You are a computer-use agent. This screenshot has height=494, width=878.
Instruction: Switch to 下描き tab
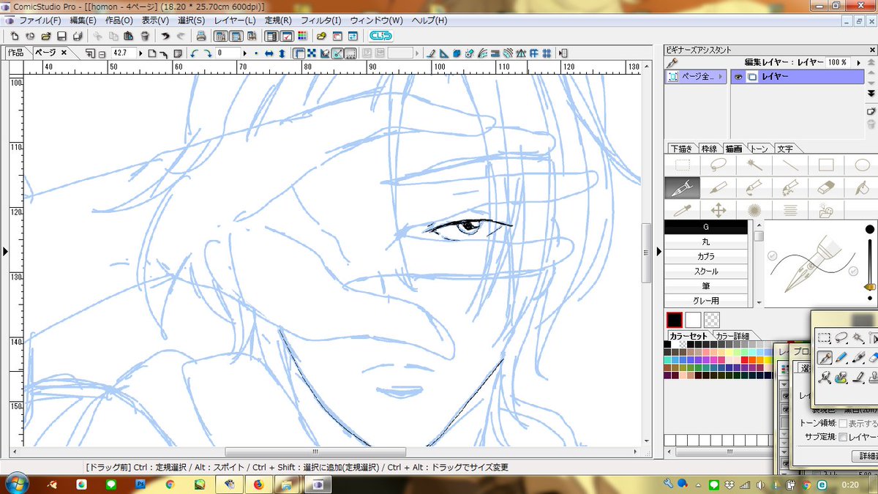click(x=681, y=149)
